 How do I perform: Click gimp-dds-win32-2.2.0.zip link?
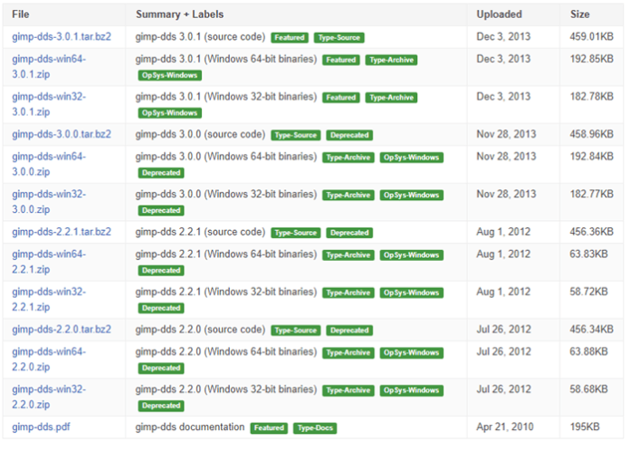click(49, 397)
